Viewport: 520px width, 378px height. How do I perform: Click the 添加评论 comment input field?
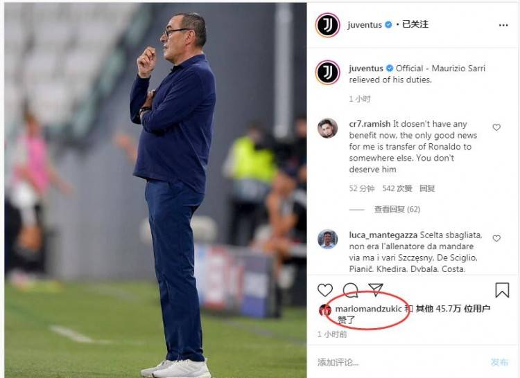tap(398, 362)
